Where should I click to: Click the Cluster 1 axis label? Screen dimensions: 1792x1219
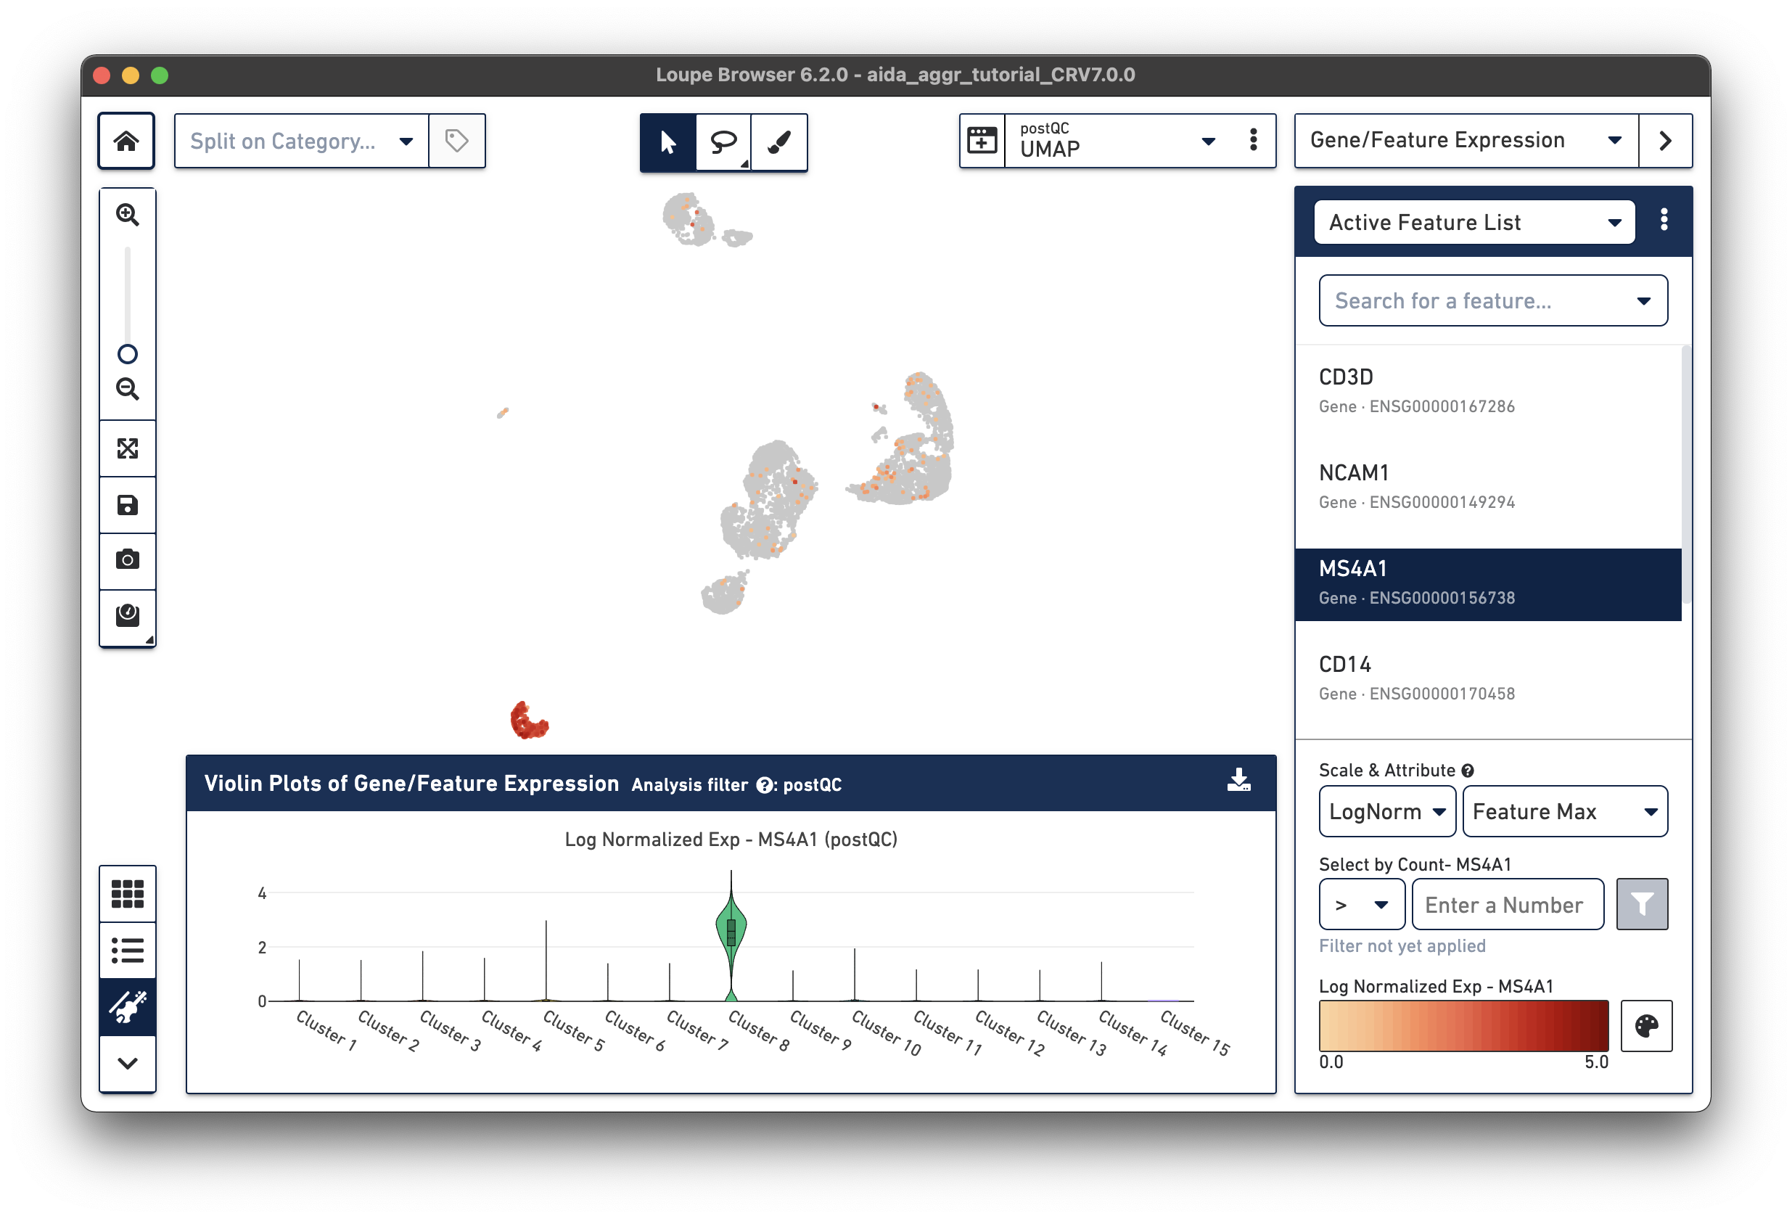click(326, 1030)
